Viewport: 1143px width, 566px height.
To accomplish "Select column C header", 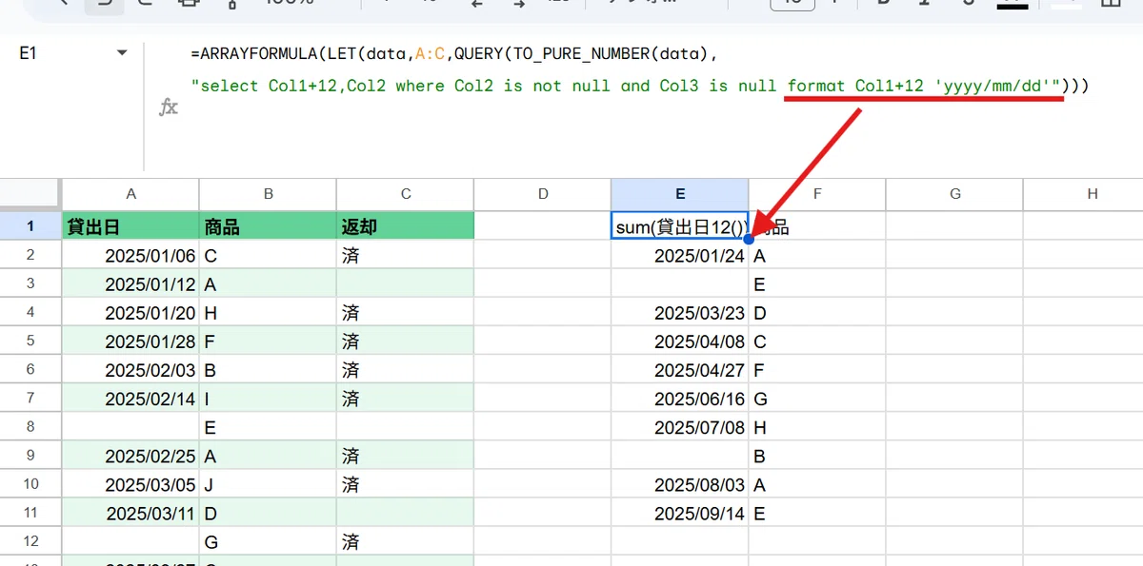I will click(406, 194).
